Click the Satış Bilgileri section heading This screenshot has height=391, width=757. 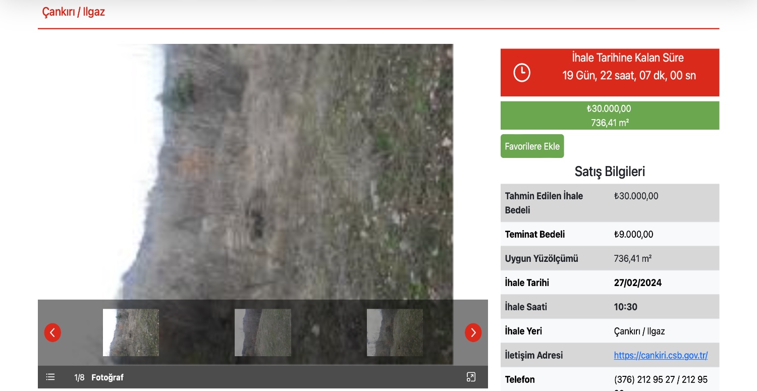(x=610, y=172)
